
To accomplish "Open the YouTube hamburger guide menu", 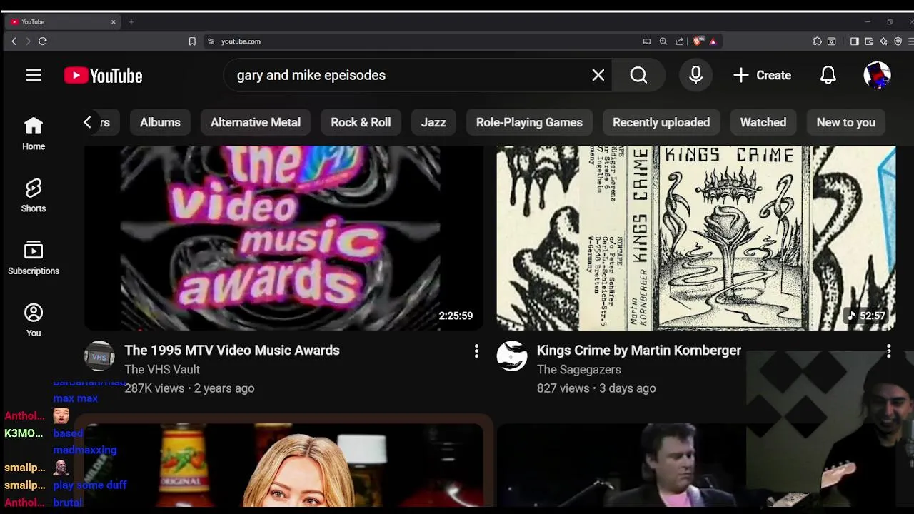I will point(34,75).
